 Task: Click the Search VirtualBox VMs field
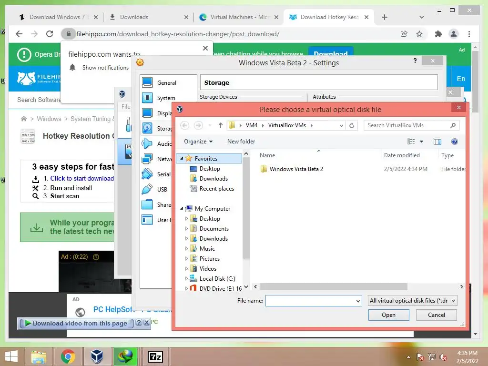click(407, 125)
